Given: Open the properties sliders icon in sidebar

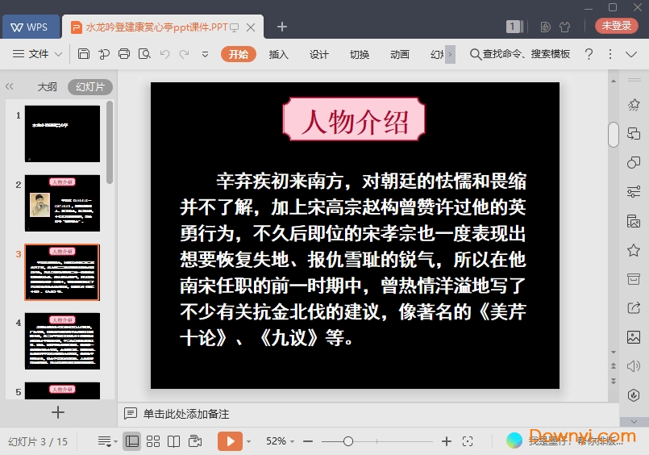Looking at the screenshot, I should [634, 192].
